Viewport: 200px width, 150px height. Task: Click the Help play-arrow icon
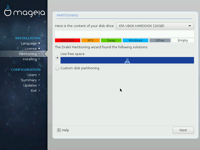coord(59,130)
